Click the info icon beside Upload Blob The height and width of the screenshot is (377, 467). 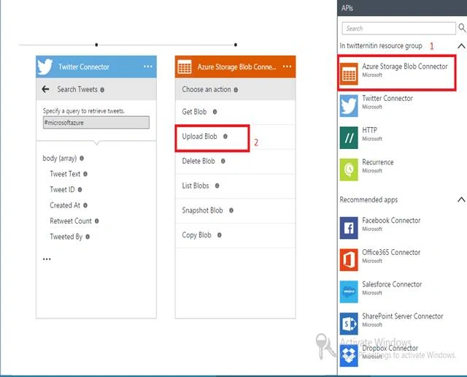(x=225, y=137)
